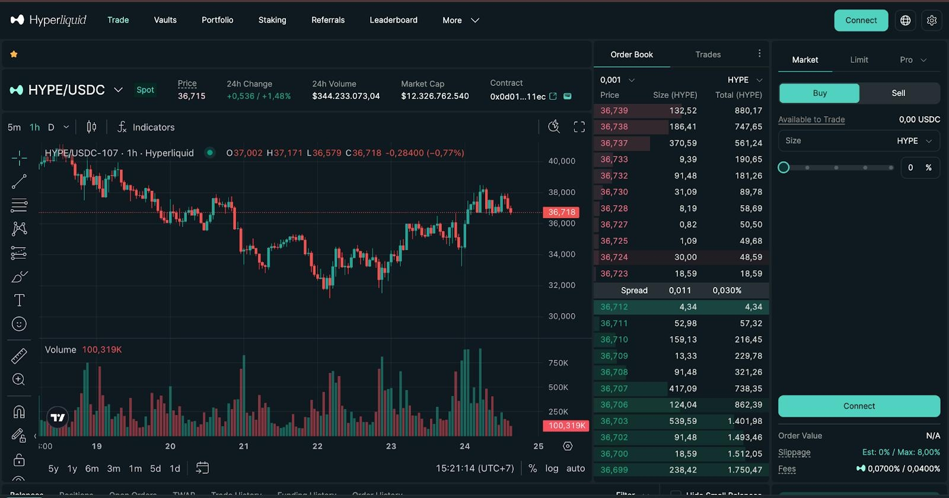Open Vaults page
The image size is (949, 498).
pyautogui.click(x=165, y=20)
